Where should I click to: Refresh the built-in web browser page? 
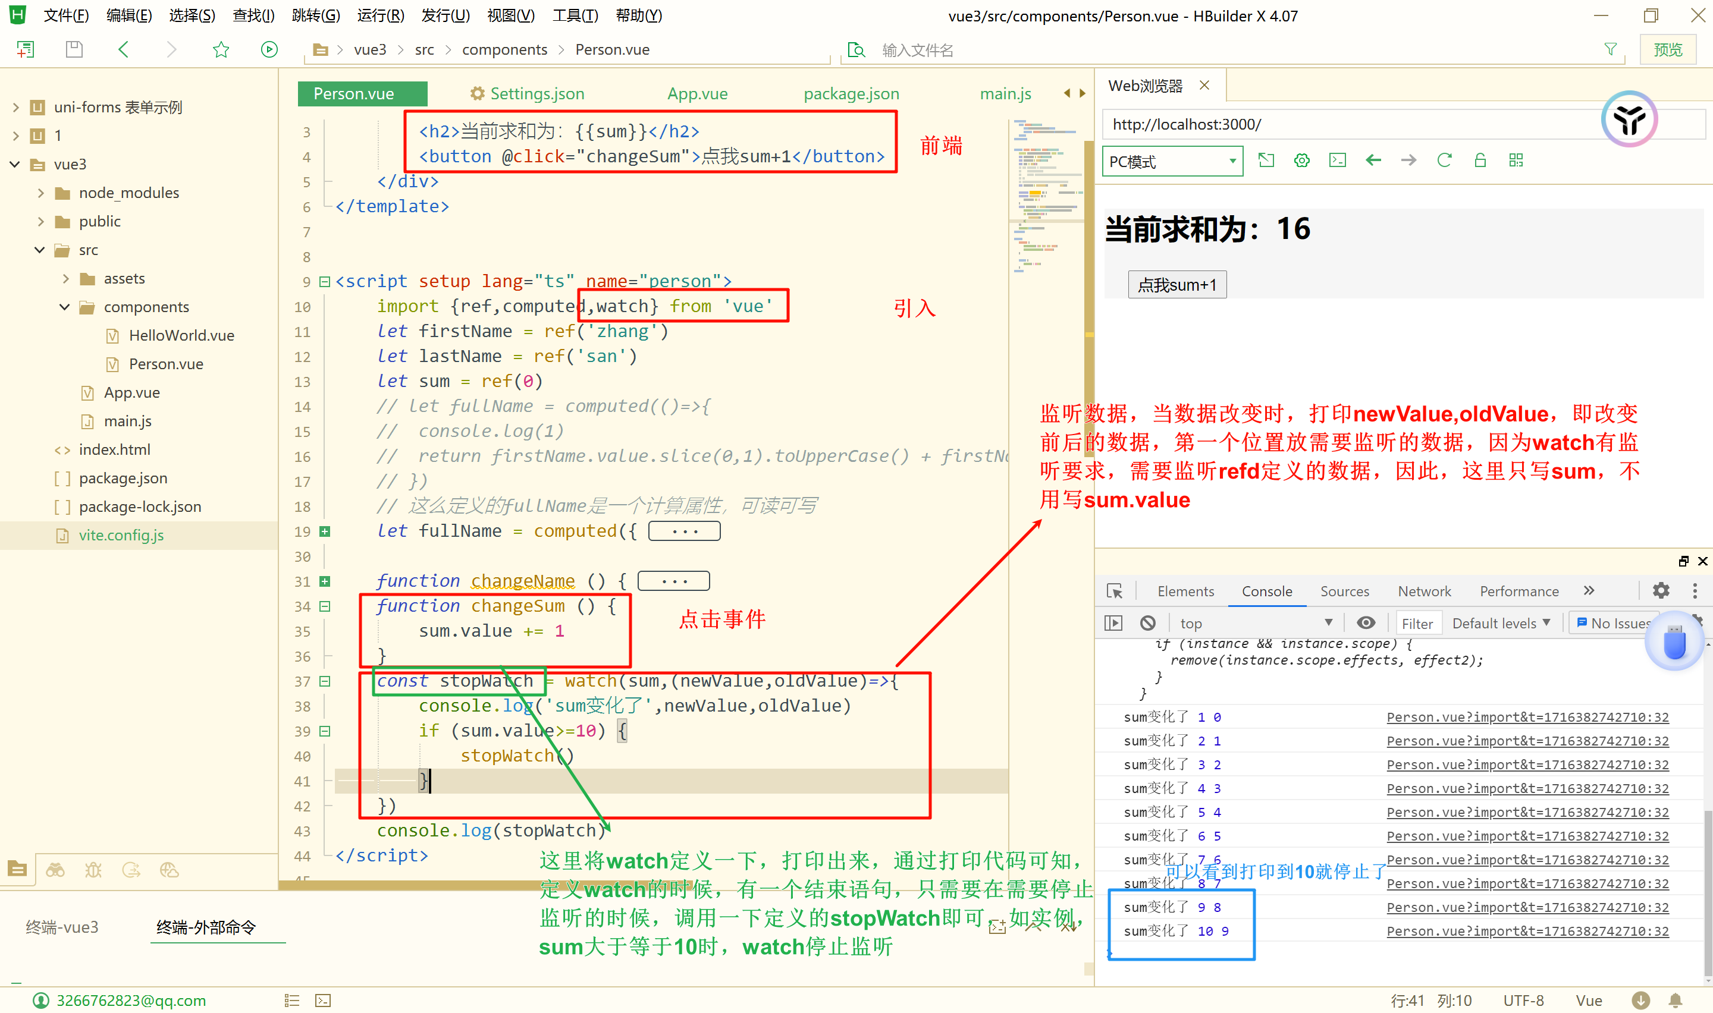click(x=1444, y=161)
